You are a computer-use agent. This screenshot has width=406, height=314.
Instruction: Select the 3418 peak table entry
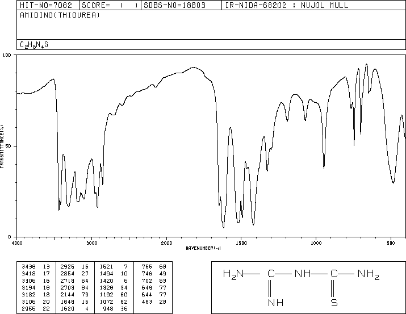click(x=36, y=273)
